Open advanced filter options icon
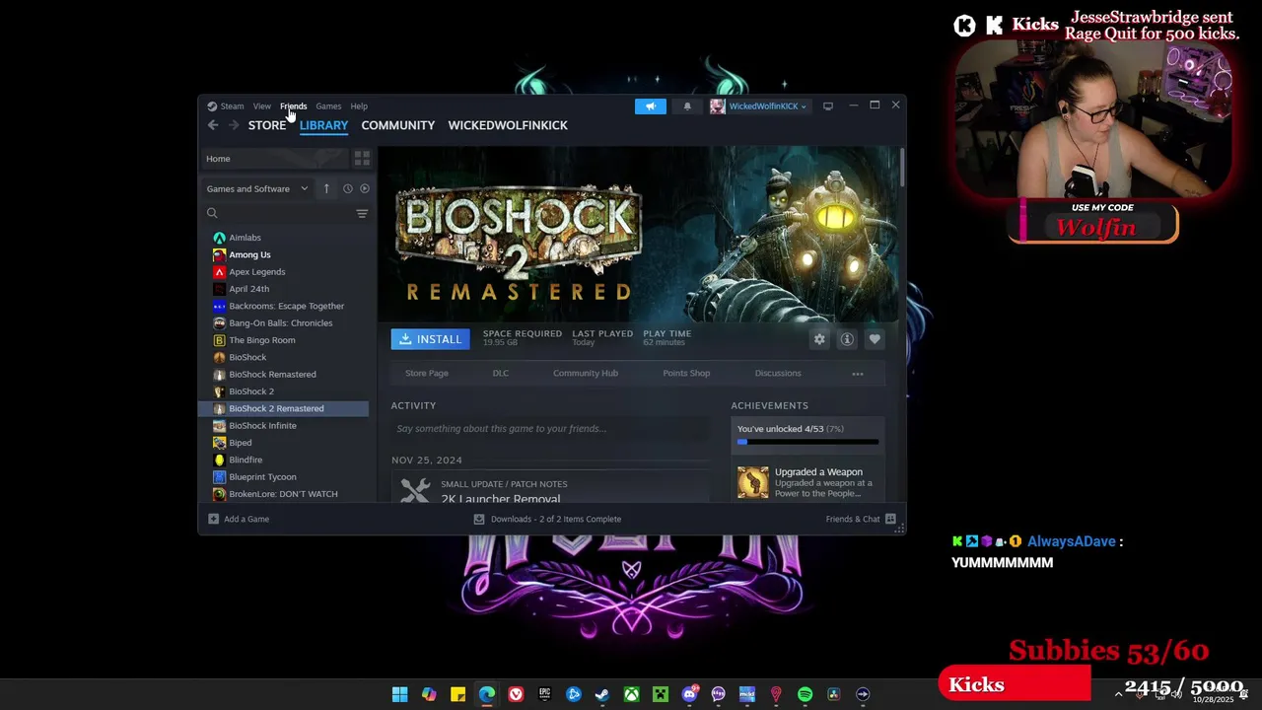The image size is (1262, 710). [x=362, y=213]
